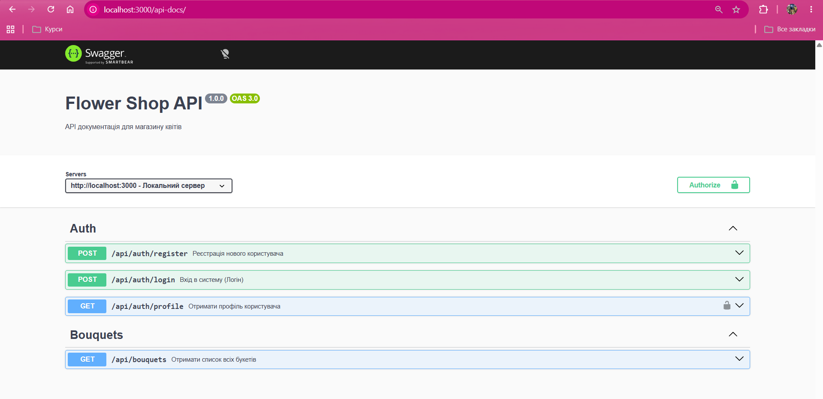823x399 pixels.
Task: Click the /api/auth/profile path
Action: [148, 306]
